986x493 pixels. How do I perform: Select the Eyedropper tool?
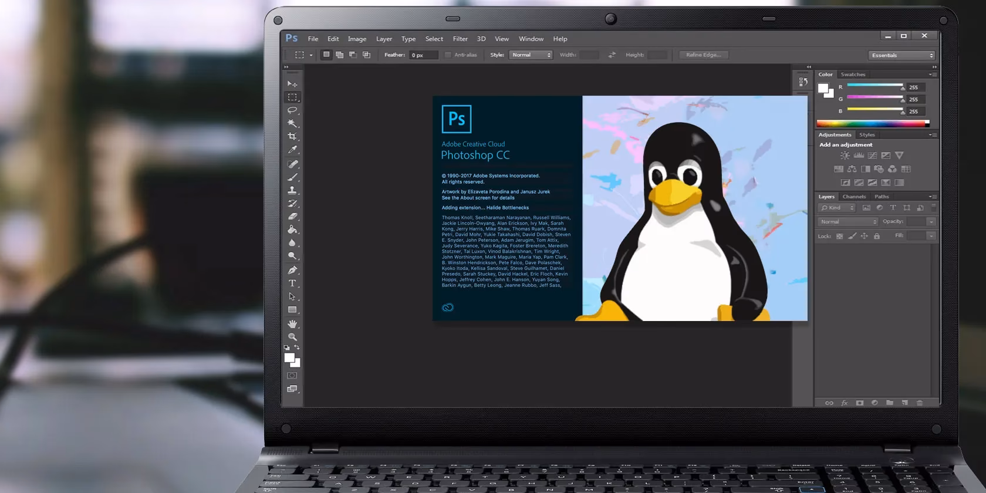click(292, 150)
